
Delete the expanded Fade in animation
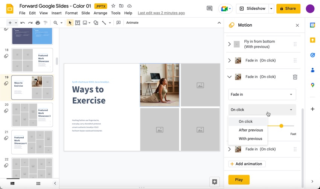tap(295, 77)
